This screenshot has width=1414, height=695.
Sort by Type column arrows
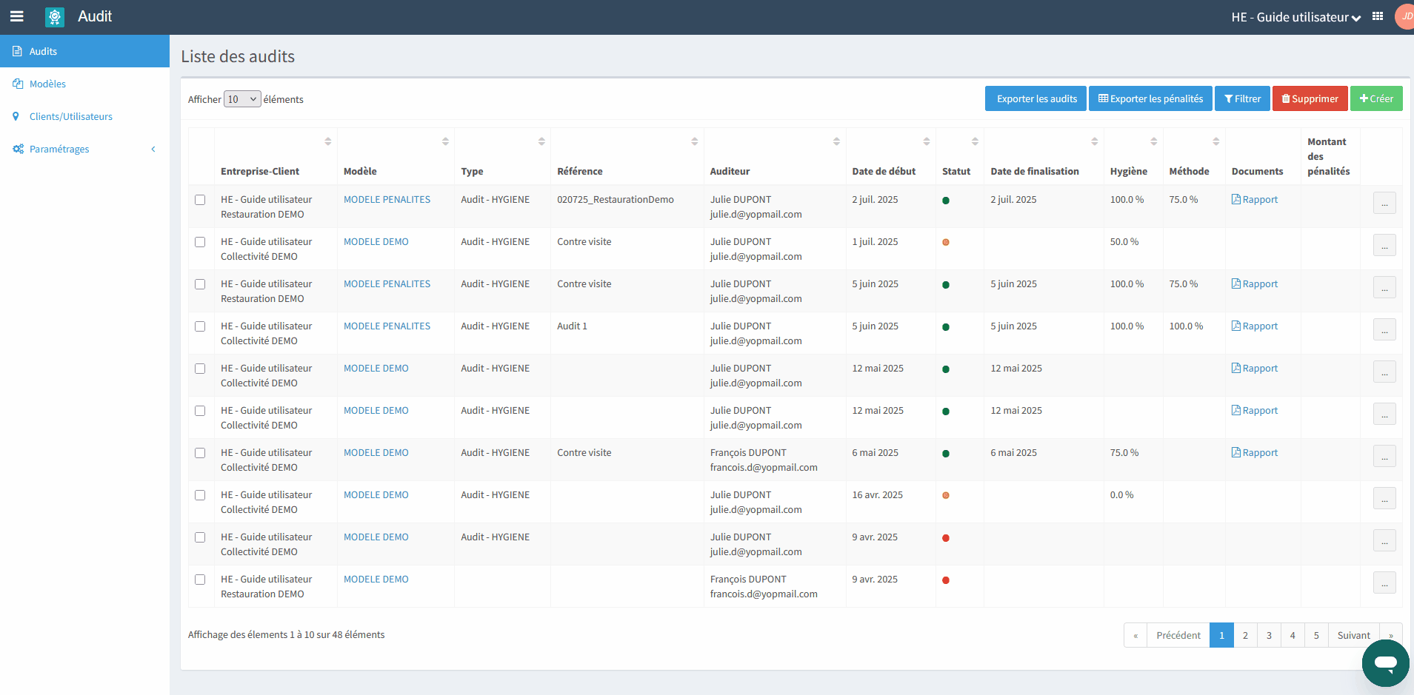(x=541, y=141)
